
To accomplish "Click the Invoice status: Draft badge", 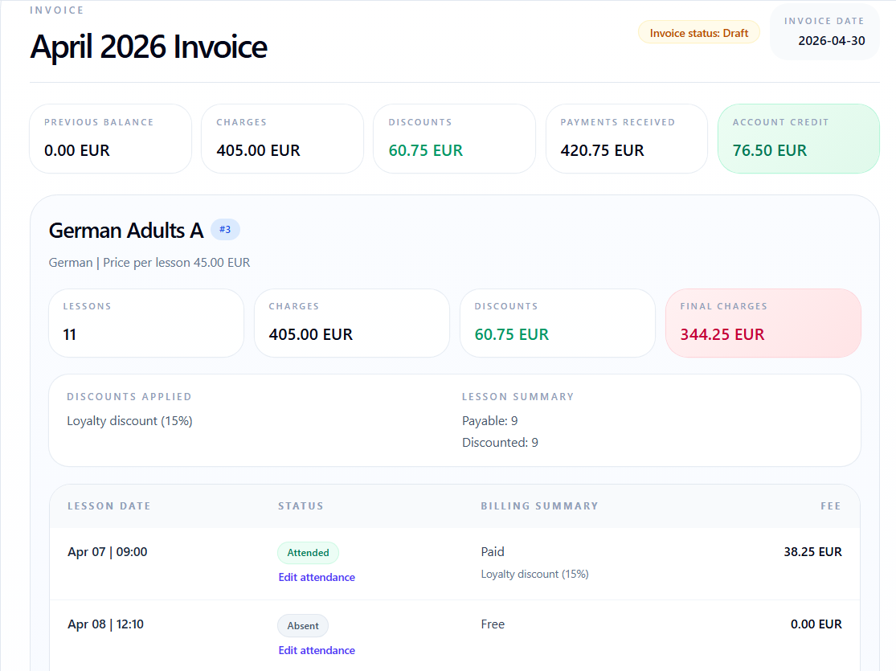I will (699, 33).
